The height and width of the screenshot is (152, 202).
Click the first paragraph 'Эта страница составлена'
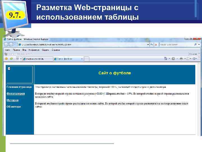pyautogui.click(x=101, y=87)
